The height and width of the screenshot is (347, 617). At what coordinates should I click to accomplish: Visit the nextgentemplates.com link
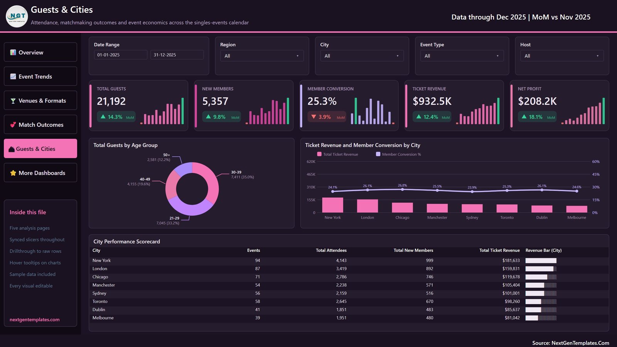(x=34, y=320)
